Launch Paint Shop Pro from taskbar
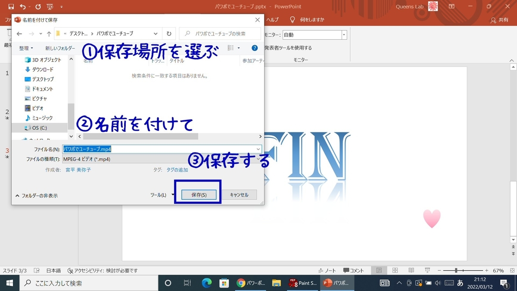This screenshot has height=291, width=517. coord(302,283)
